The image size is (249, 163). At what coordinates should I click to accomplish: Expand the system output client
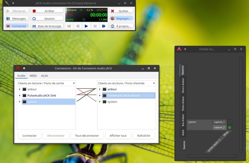pos(20,102)
